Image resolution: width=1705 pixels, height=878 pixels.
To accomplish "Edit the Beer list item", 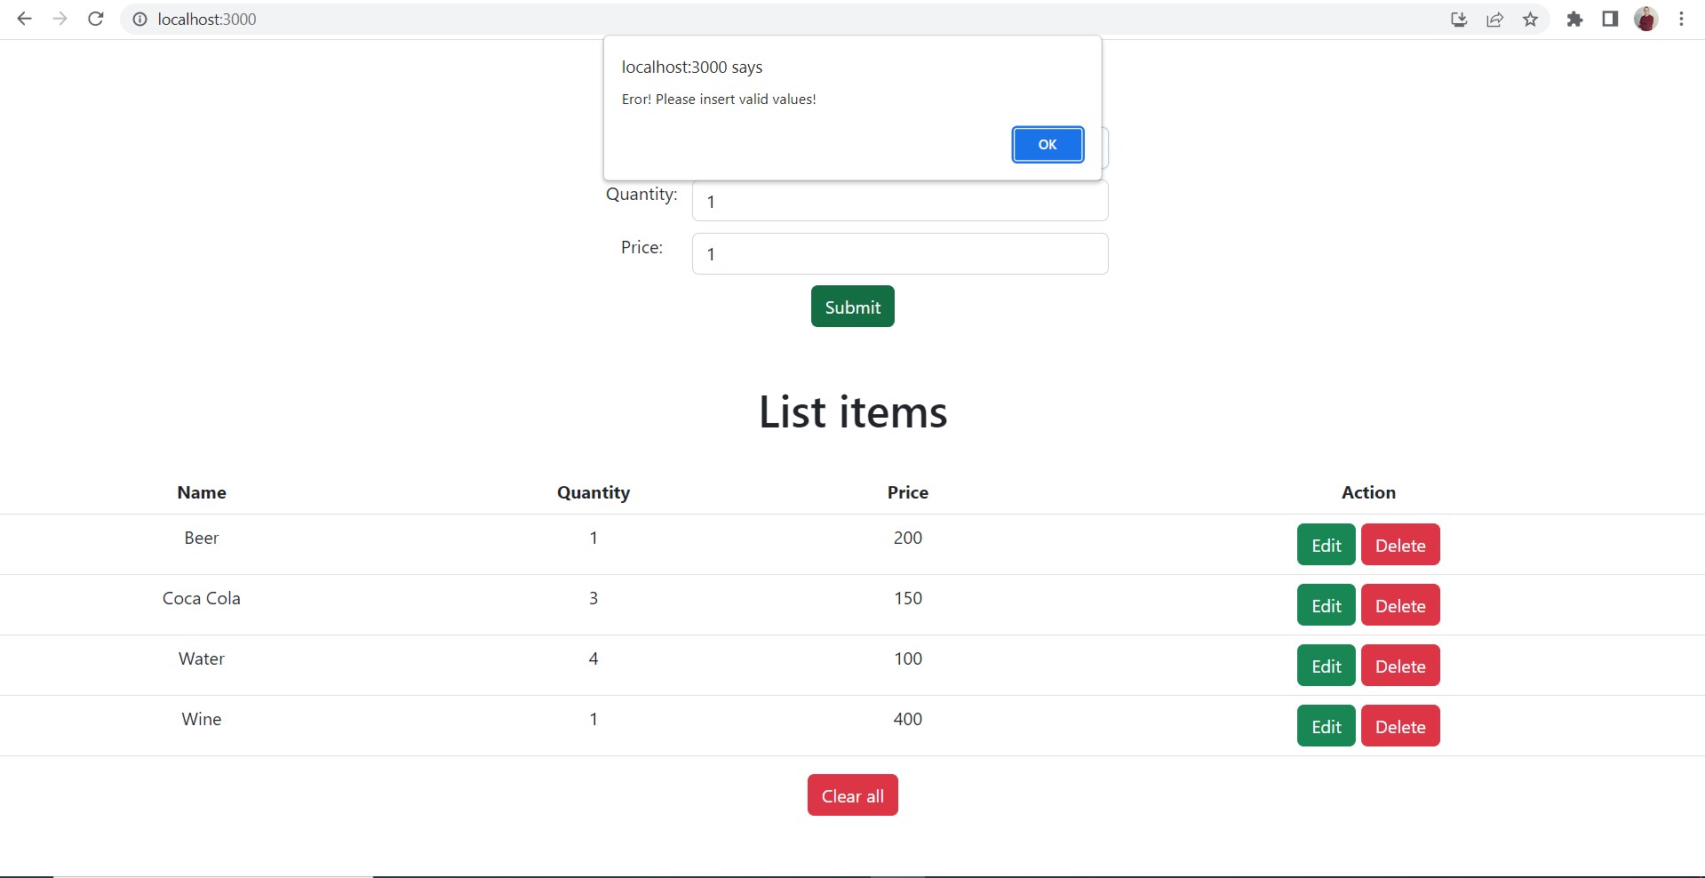I will coord(1325,544).
